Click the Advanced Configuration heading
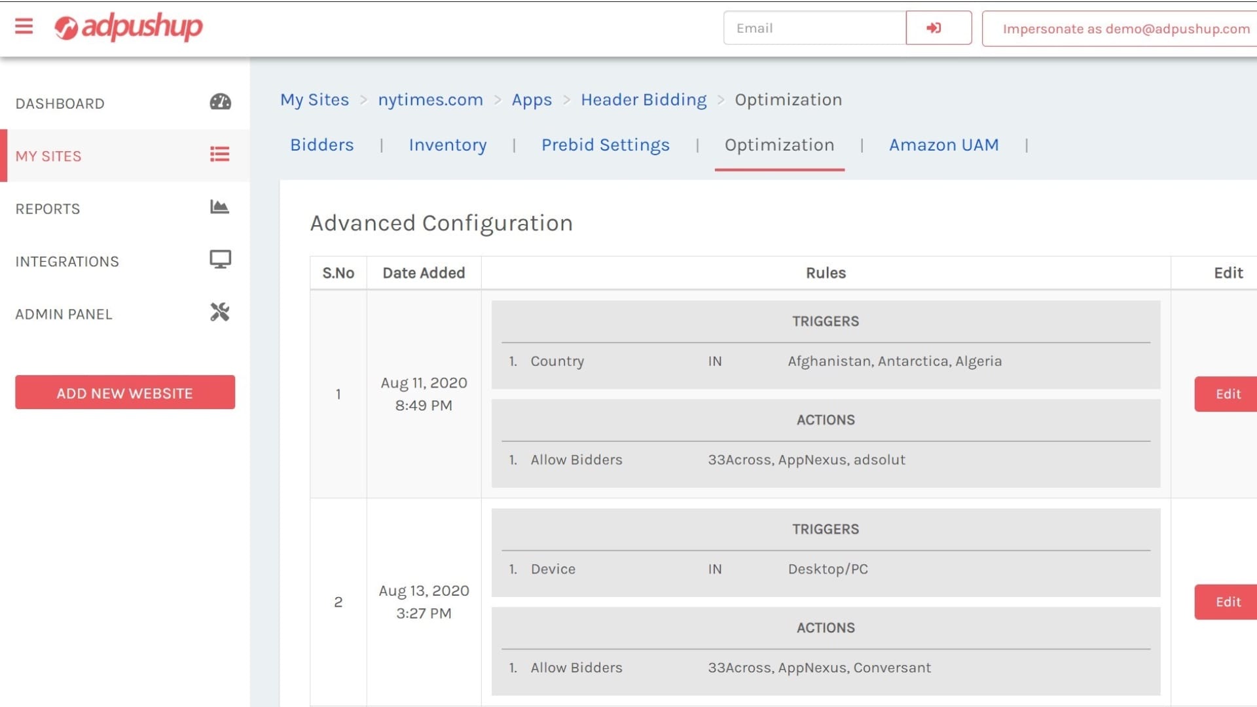Screen dimensions: 1257x707 [x=441, y=223]
